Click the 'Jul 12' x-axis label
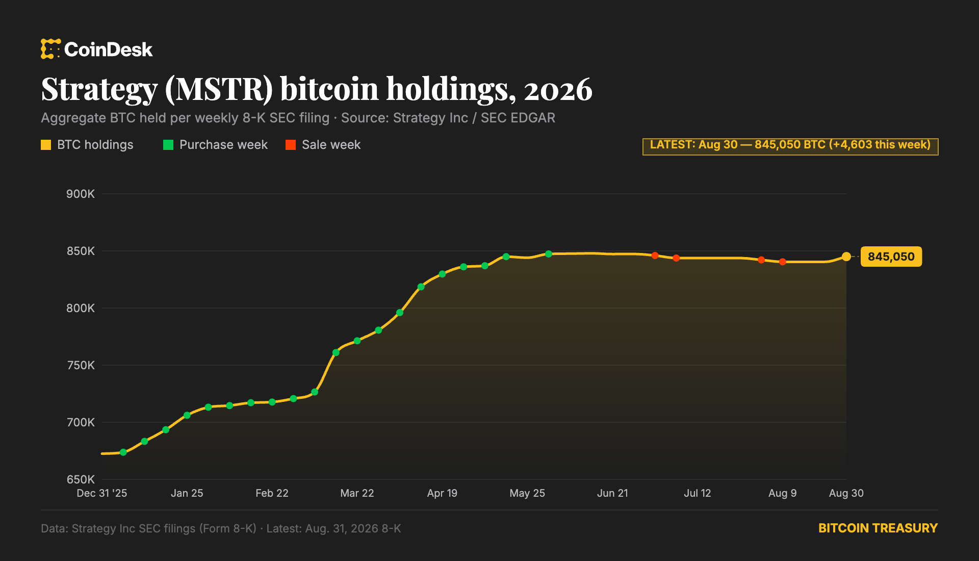Image resolution: width=979 pixels, height=561 pixels. click(698, 493)
